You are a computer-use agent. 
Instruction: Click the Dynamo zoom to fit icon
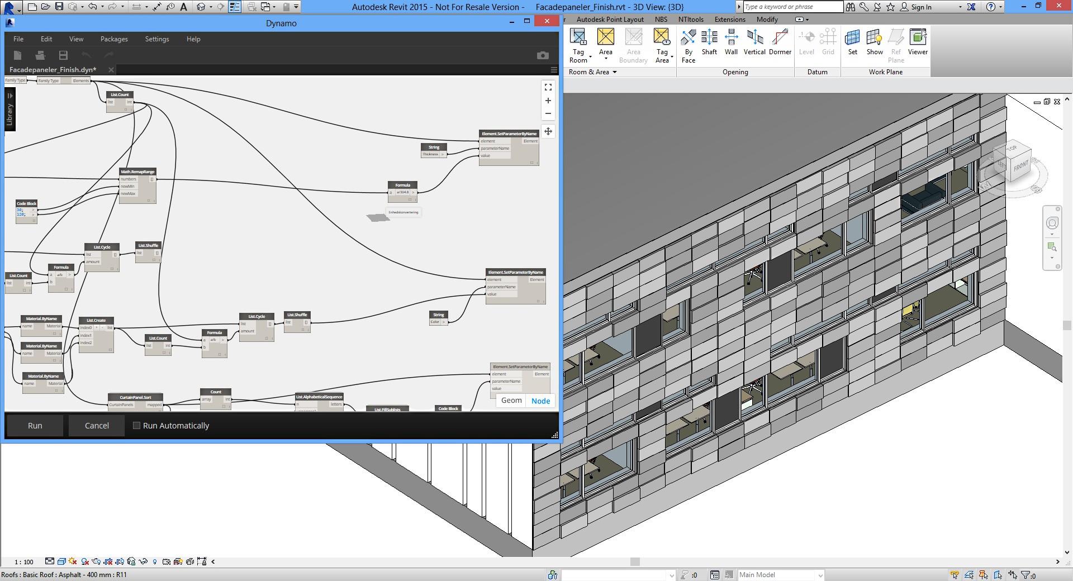[x=548, y=87]
